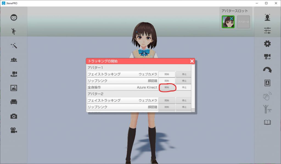
Task: Open the background image picture icon
Action: click(14, 88)
